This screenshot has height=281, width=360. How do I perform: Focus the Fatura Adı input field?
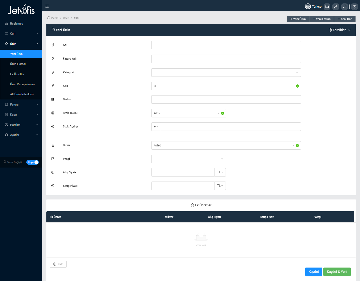[226, 59]
